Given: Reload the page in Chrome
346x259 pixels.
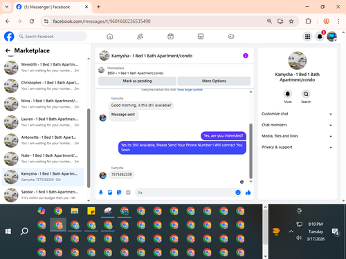Looking at the screenshot, I should [x=32, y=21].
